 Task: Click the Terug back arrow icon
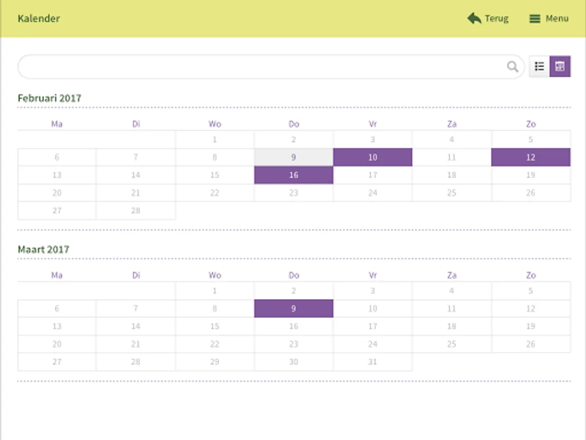474,19
